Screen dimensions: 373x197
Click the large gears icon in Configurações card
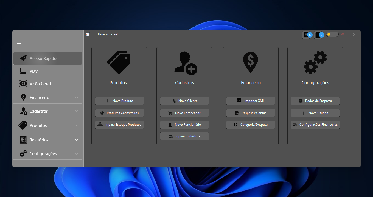tap(315, 62)
